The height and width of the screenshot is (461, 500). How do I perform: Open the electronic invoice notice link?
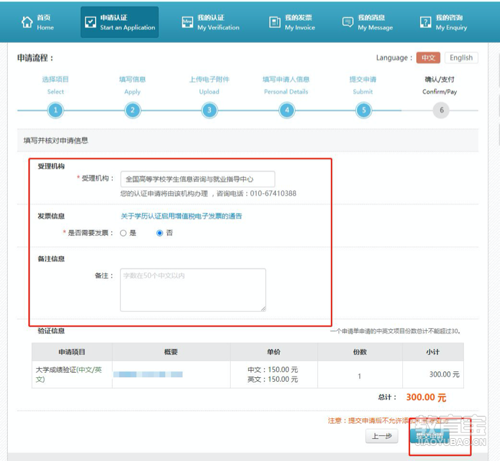point(181,216)
